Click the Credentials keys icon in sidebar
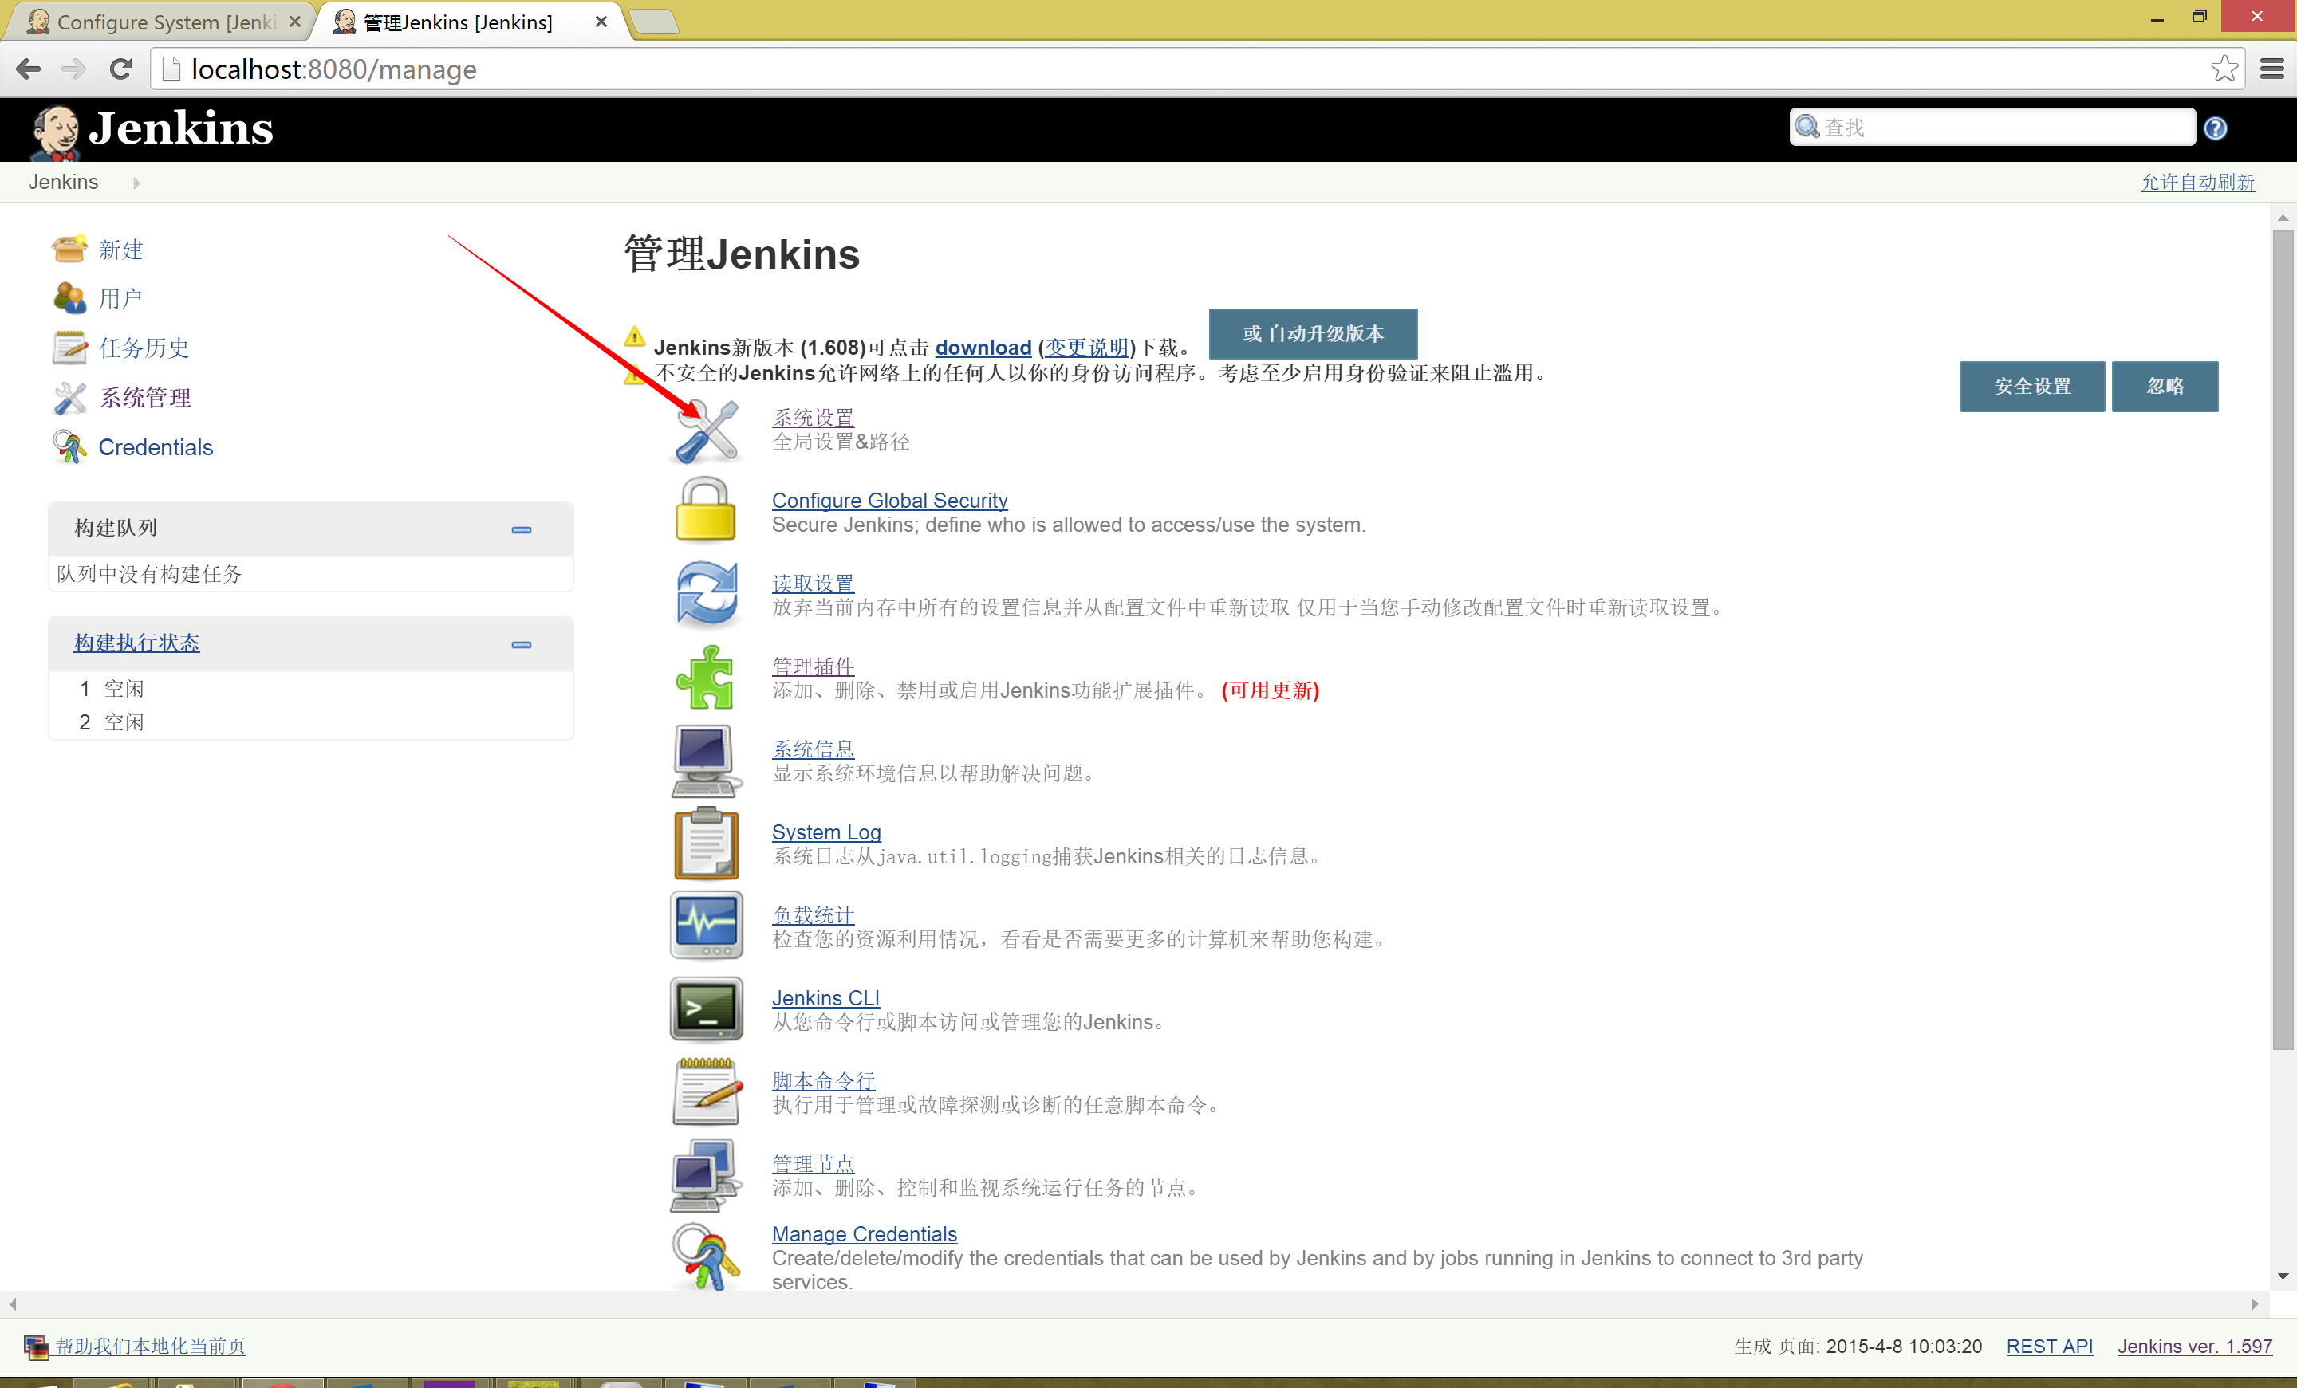This screenshot has height=1388, width=2297. [69, 447]
